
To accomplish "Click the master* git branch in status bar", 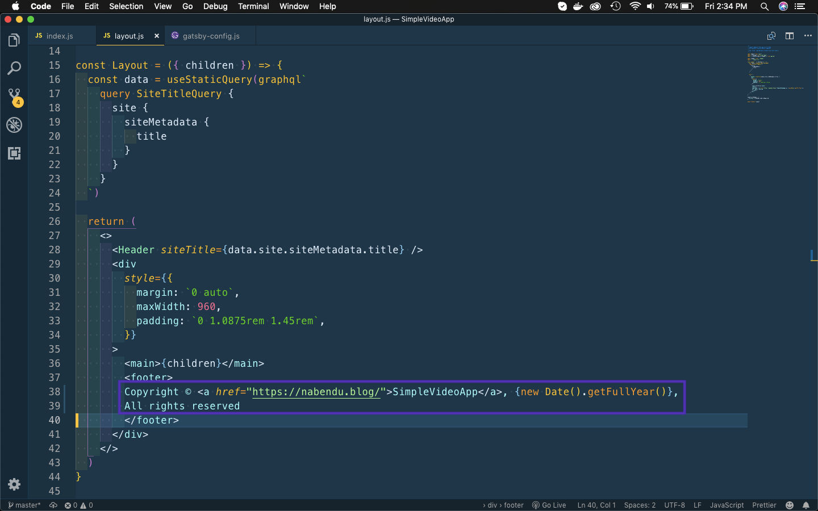I will click(24, 505).
